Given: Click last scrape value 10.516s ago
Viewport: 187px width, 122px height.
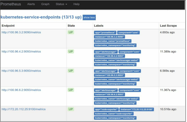Looking at the screenshot, I should [x=168, y=109].
